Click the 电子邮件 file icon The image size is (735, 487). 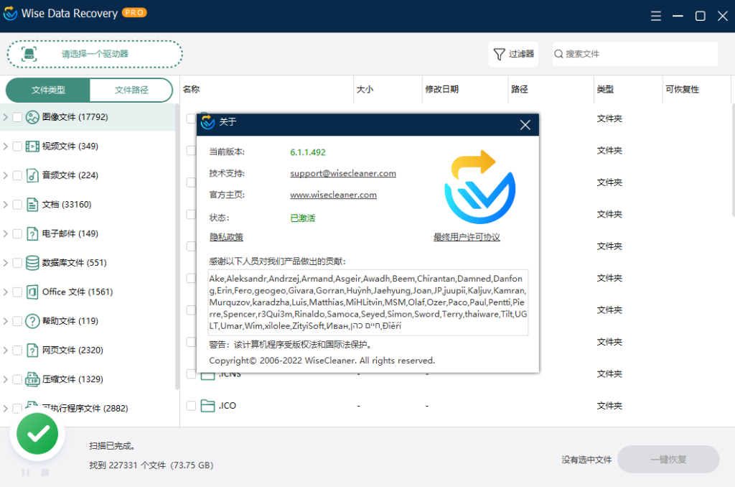coord(32,233)
